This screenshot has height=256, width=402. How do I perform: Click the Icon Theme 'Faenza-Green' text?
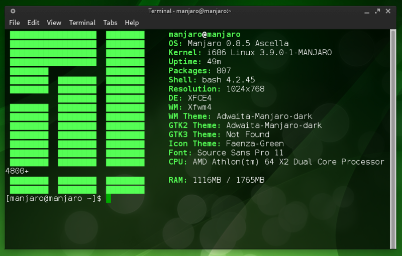click(x=255, y=144)
